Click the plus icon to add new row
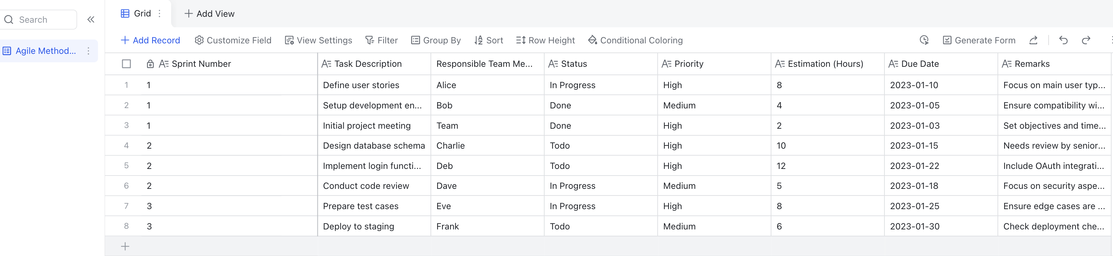Image resolution: width=1113 pixels, height=256 pixels. [125, 247]
